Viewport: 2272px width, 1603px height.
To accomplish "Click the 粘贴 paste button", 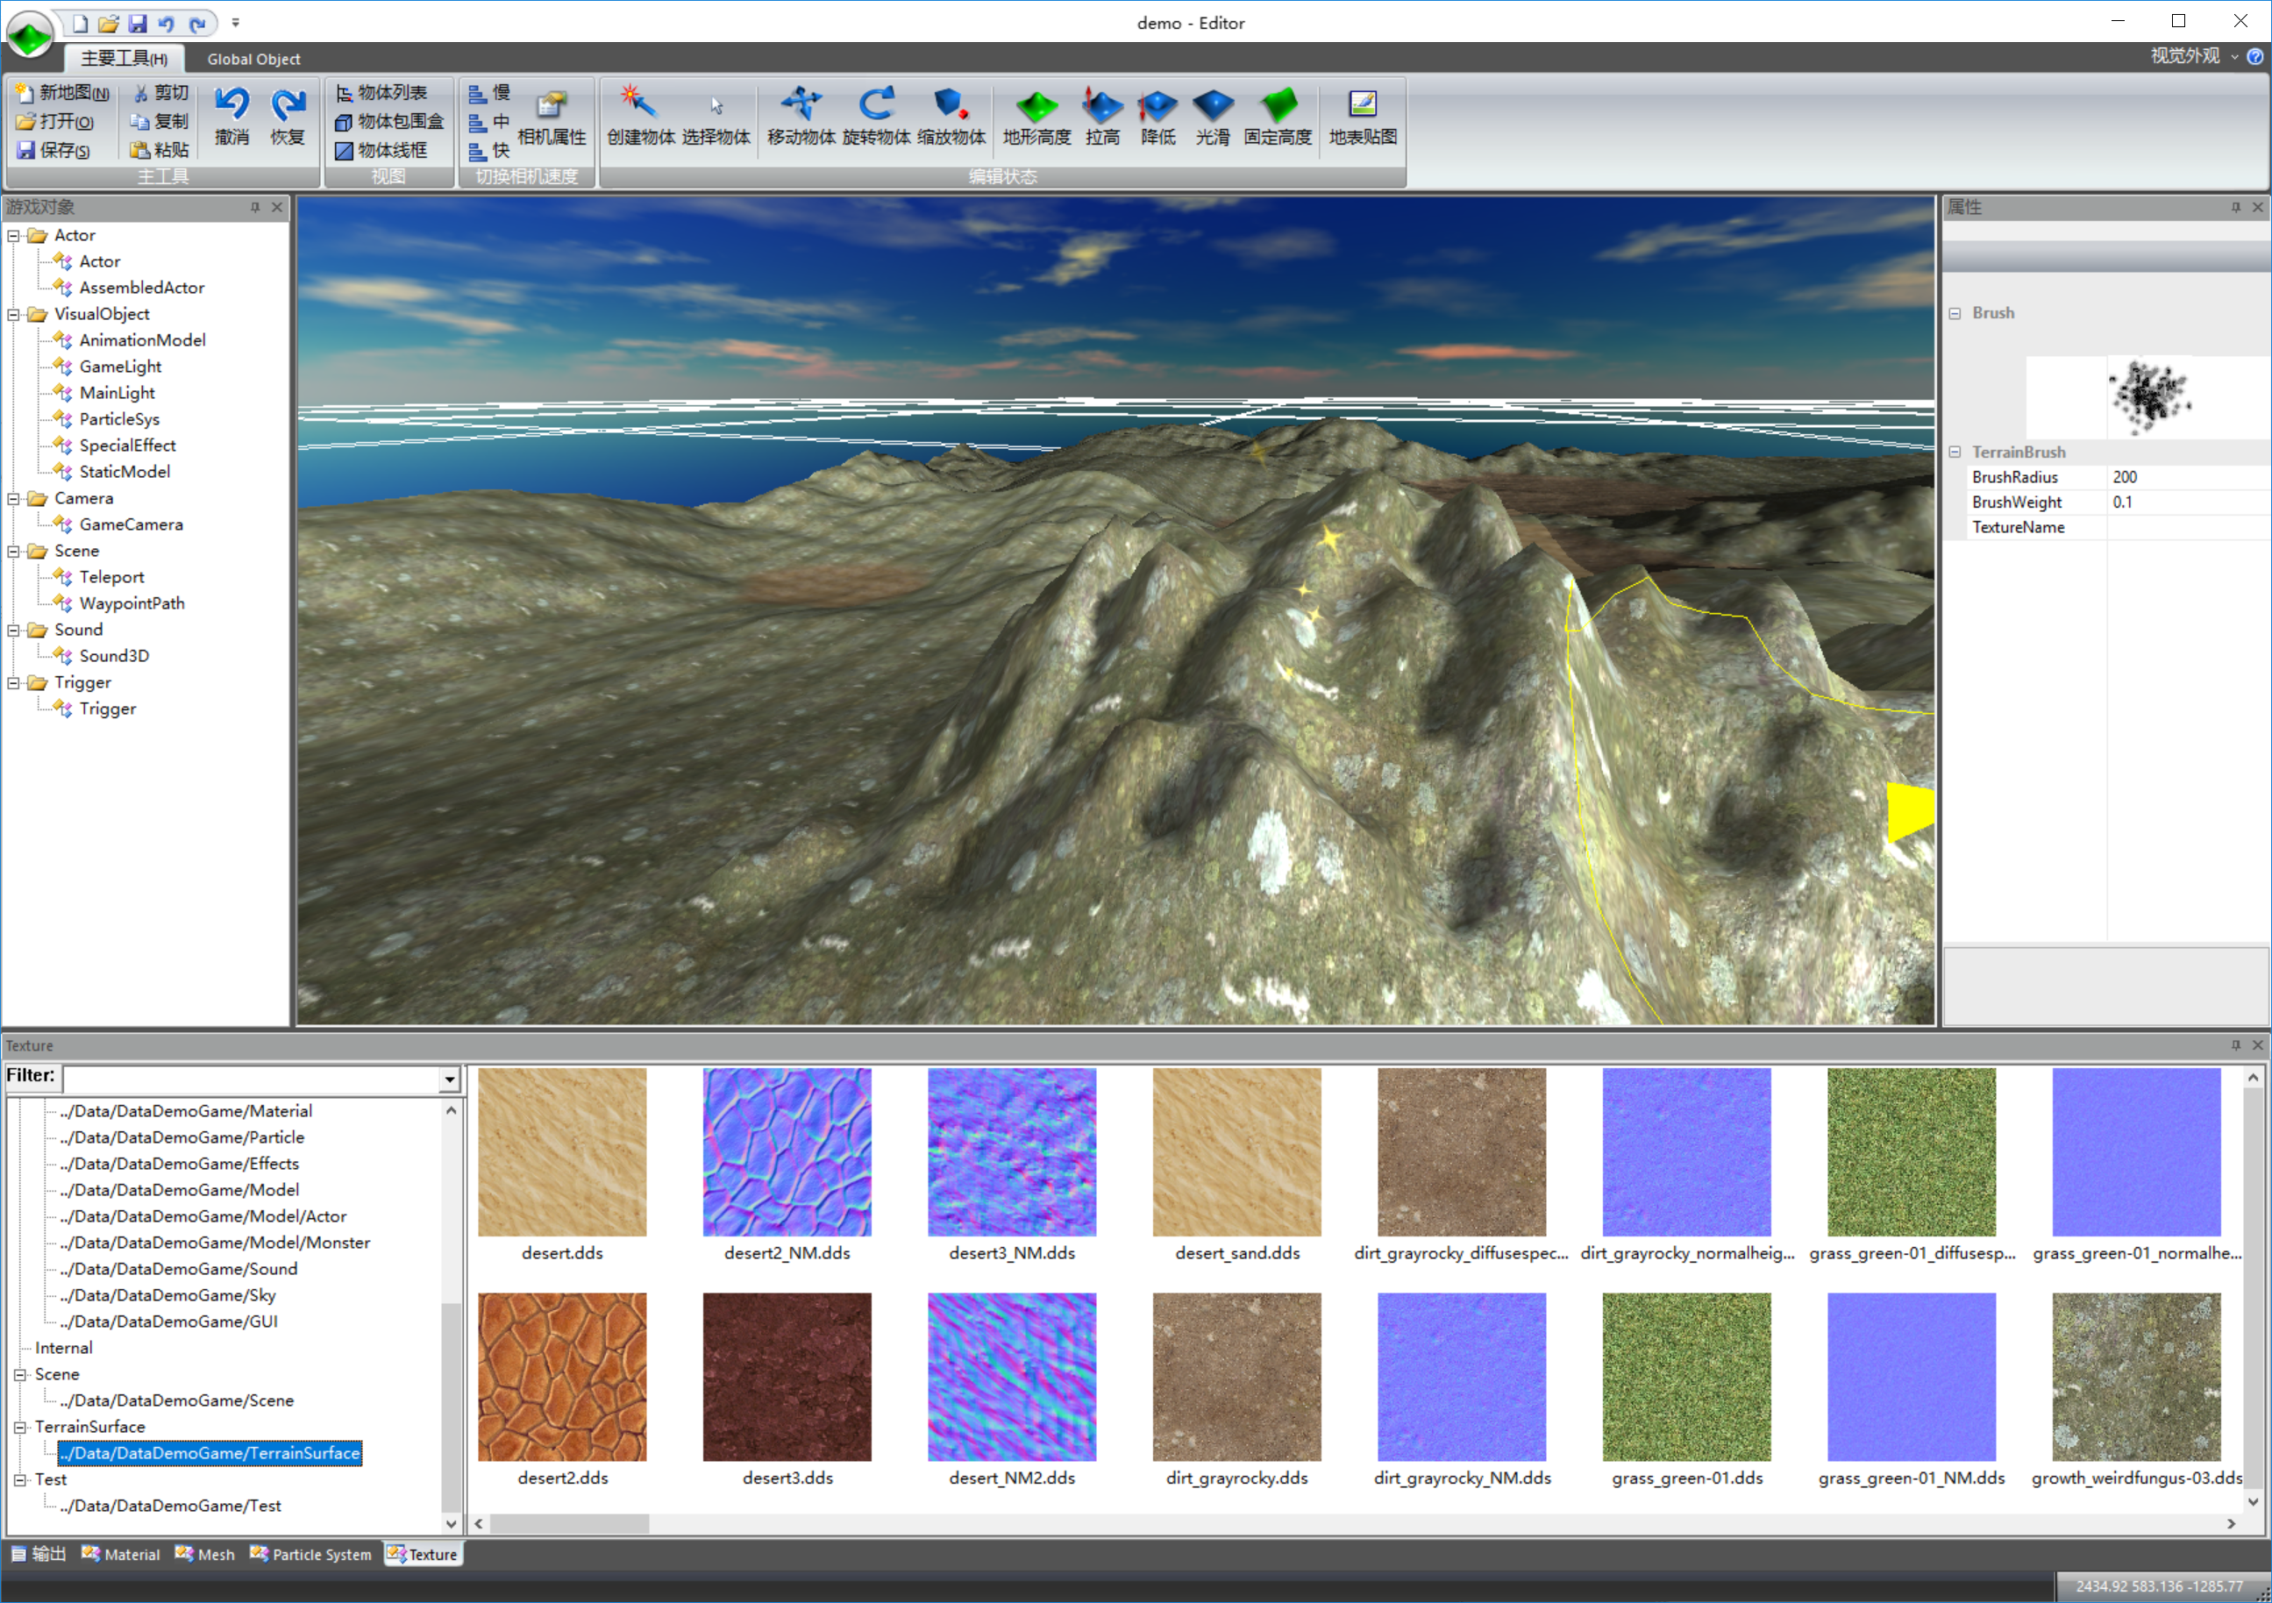I will tap(160, 149).
